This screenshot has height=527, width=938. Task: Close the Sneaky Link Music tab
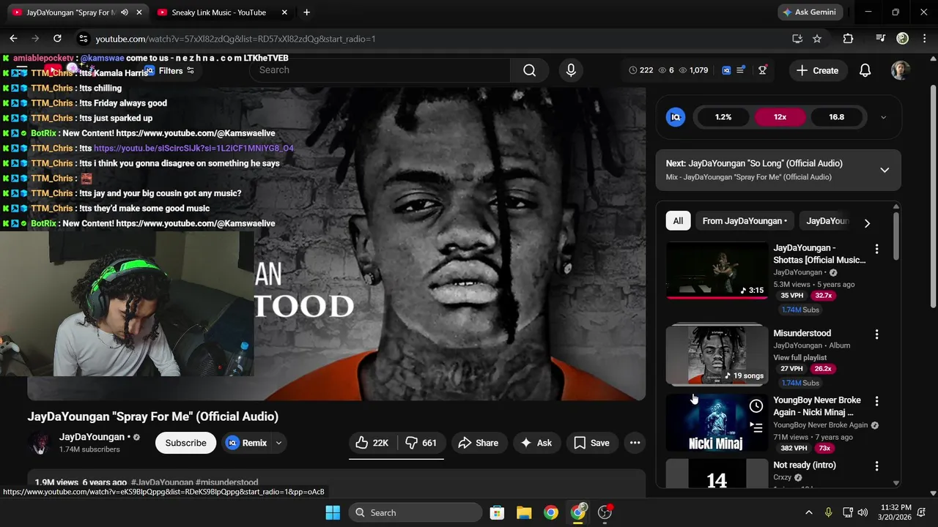(284, 12)
